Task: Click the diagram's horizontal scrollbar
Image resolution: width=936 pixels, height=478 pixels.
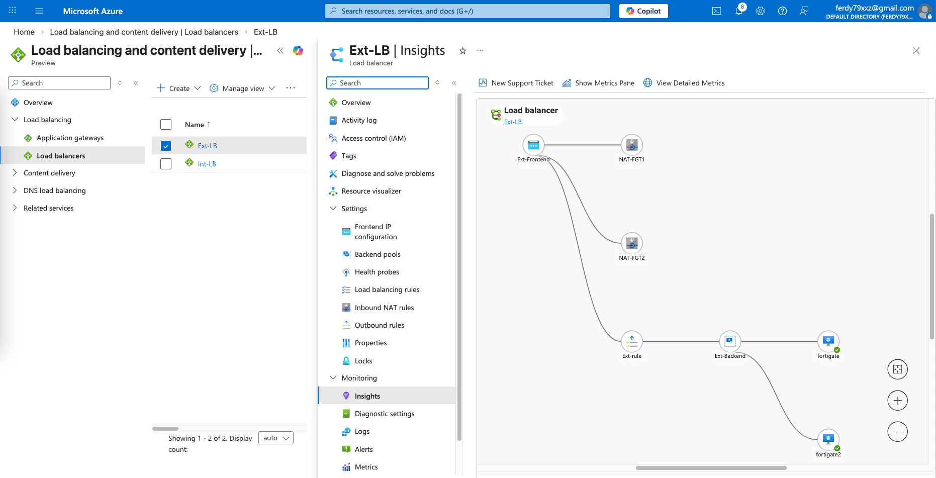Action: tap(711, 468)
